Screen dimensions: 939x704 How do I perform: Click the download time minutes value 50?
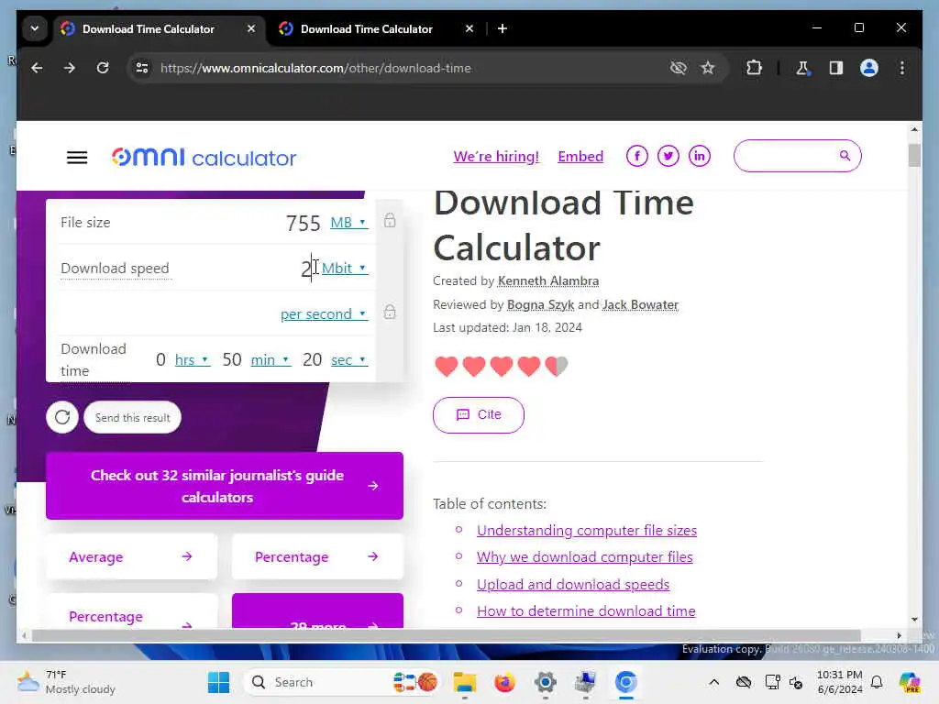coord(232,359)
